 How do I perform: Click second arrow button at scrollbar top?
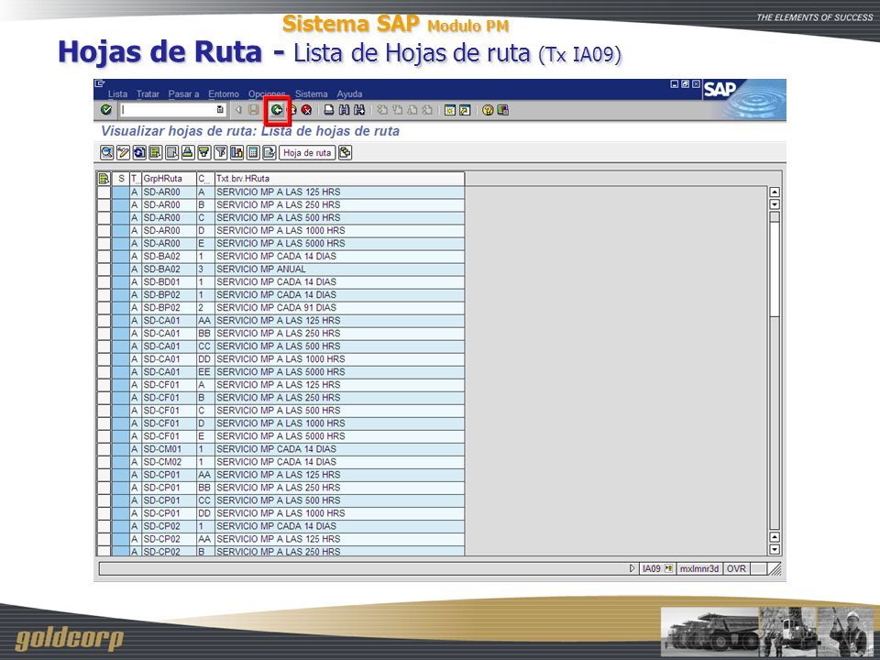coord(775,204)
